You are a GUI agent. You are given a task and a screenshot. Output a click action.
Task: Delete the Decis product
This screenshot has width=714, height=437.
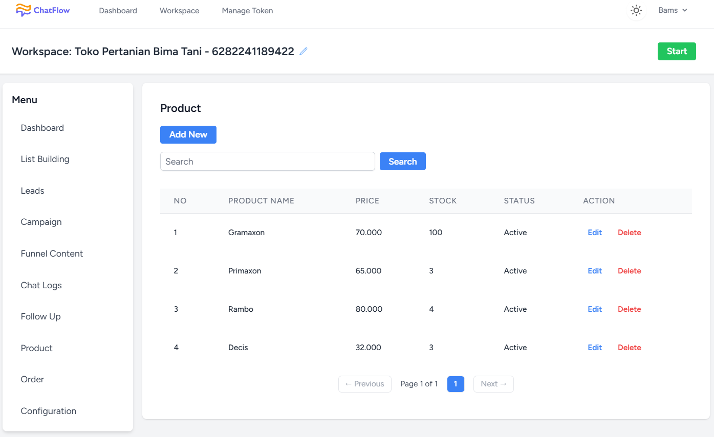coord(630,348)
